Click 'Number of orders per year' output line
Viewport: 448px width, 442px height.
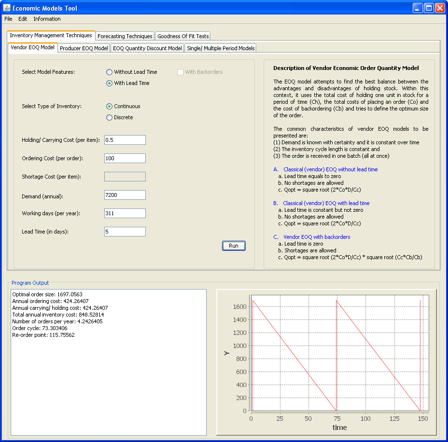(x=57, y=321)
